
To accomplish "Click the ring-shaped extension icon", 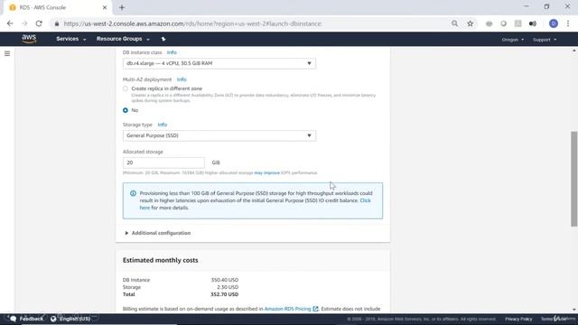I will click(x=503, y=23).
